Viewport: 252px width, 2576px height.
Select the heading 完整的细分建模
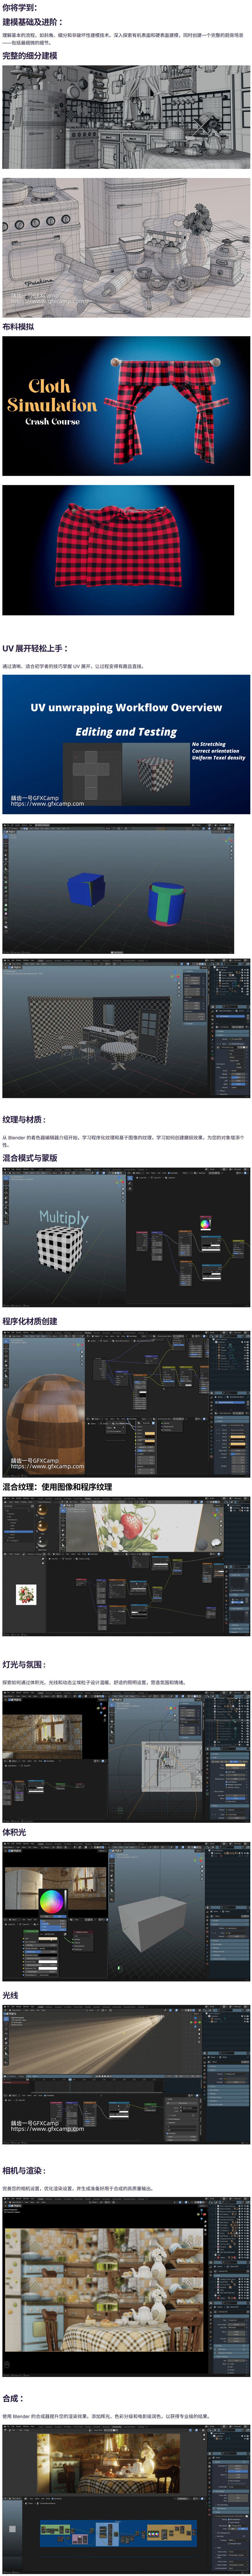point(30,56)
